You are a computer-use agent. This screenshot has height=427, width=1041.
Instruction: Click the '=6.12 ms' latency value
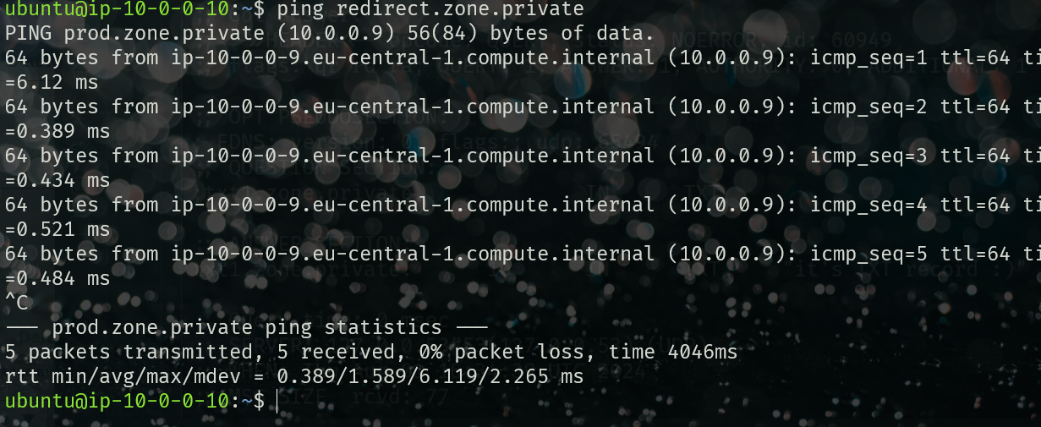pos(52,83)
